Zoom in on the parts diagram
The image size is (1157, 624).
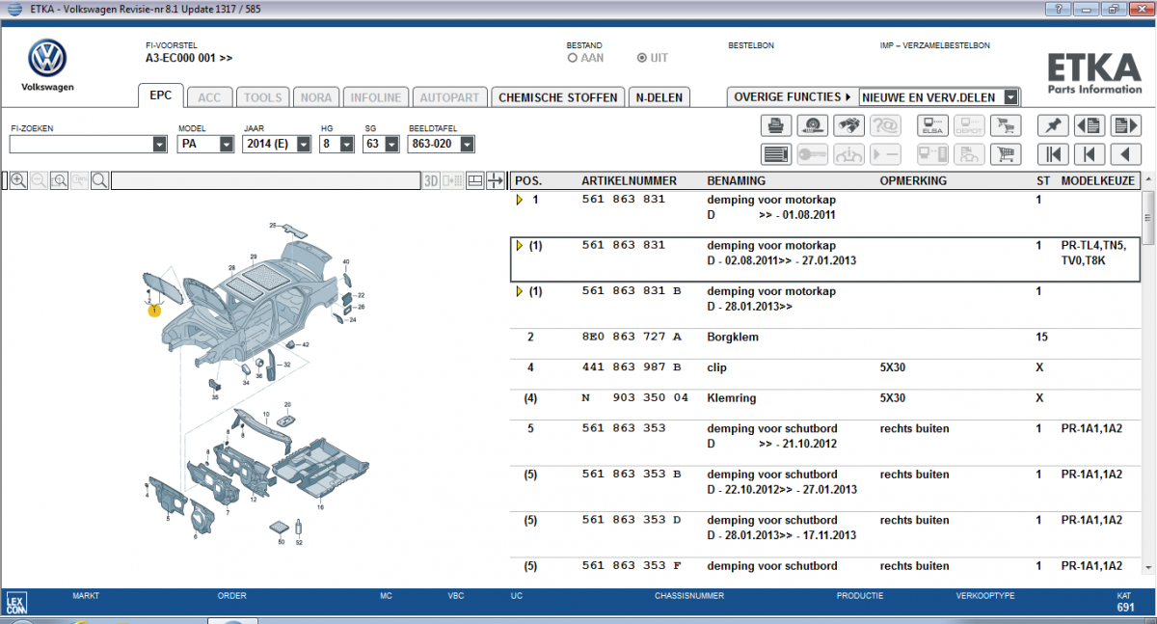coord(17,180)
